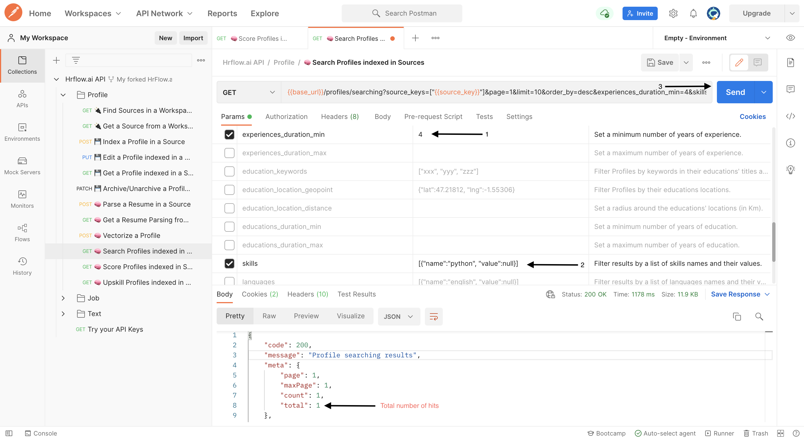Switch to the Headers (8) request tab

pos(340,116)
